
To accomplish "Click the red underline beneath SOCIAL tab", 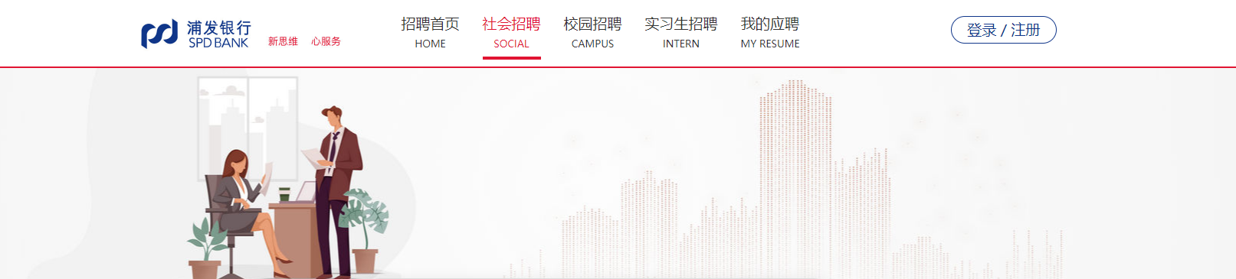I will pyautogui.click(x=511, y=57).
